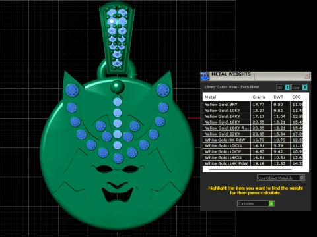
Task: Select Yellow Gold:18KY R... row
Action: pyautogui.click(x=253, y=128)
